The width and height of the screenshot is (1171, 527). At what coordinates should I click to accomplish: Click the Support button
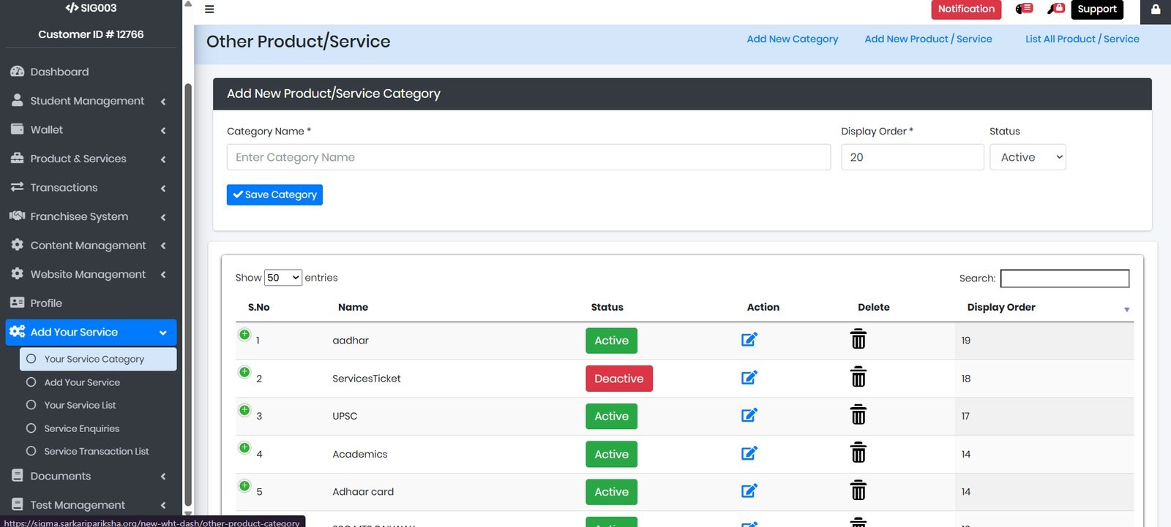[1097, 9]
